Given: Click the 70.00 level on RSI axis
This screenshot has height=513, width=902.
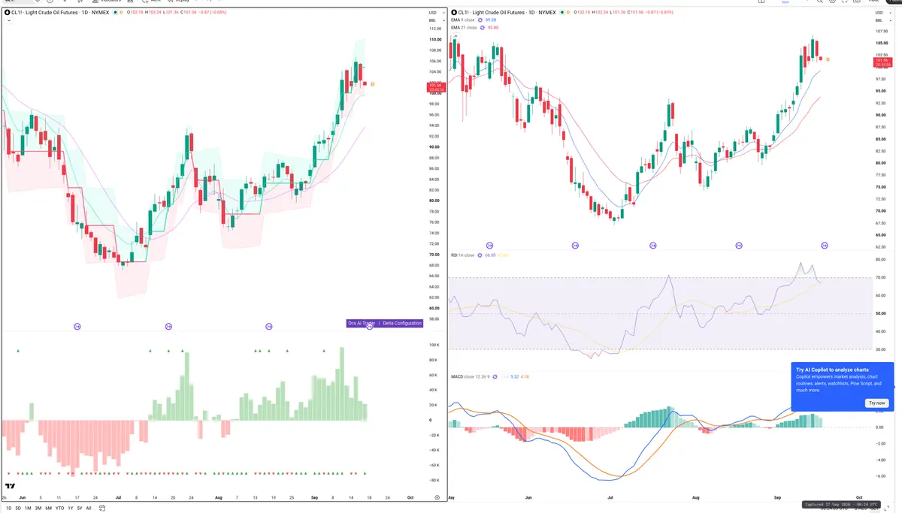Looking at the screenshot, I should pos(879,278).
